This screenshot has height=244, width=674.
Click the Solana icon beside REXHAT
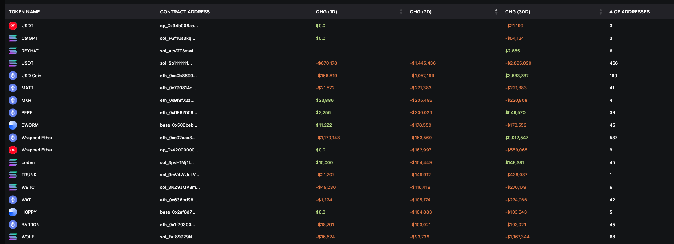click(13, 51)
